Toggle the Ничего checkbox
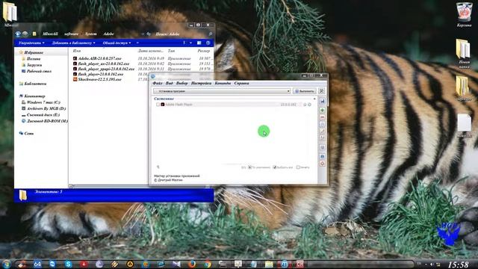The image size is (478, 269). pos(298,167)
